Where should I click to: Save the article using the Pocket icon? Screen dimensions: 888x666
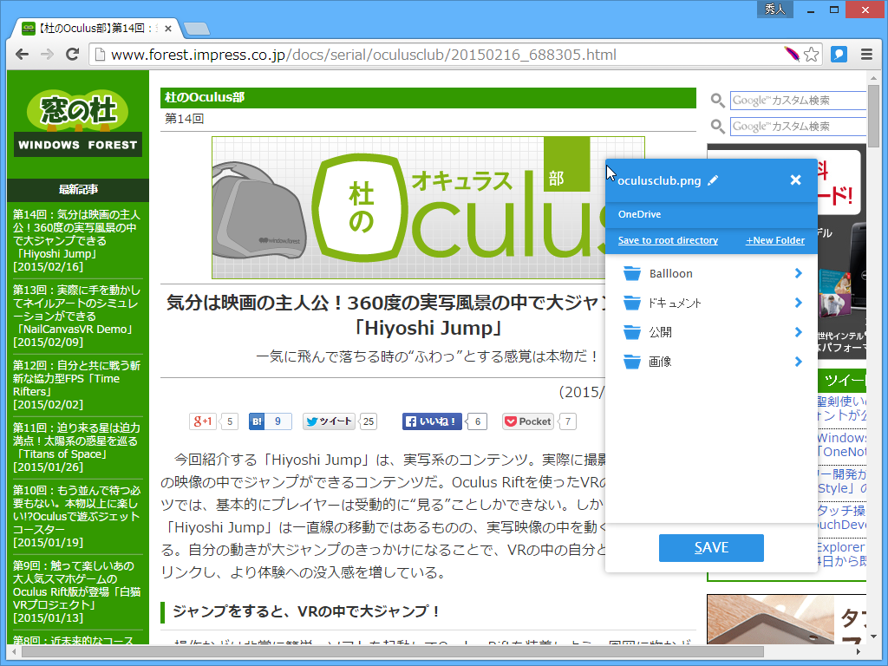(x=527, y=421)
